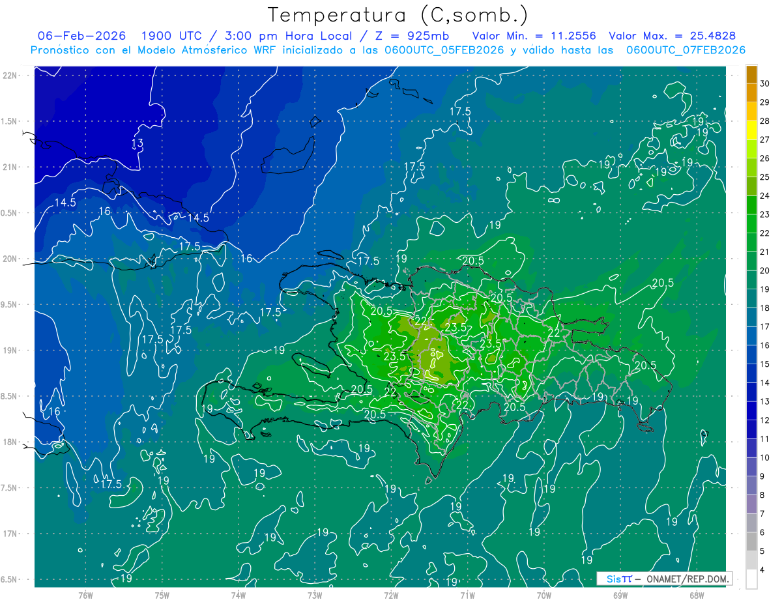Click legend scale value 10

click(765, 458)
